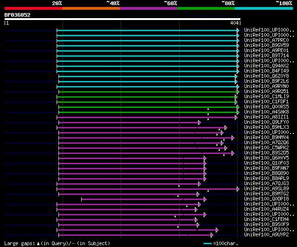Click the arrowhead ending the A9UYP2 alignment

click(212, 235)
